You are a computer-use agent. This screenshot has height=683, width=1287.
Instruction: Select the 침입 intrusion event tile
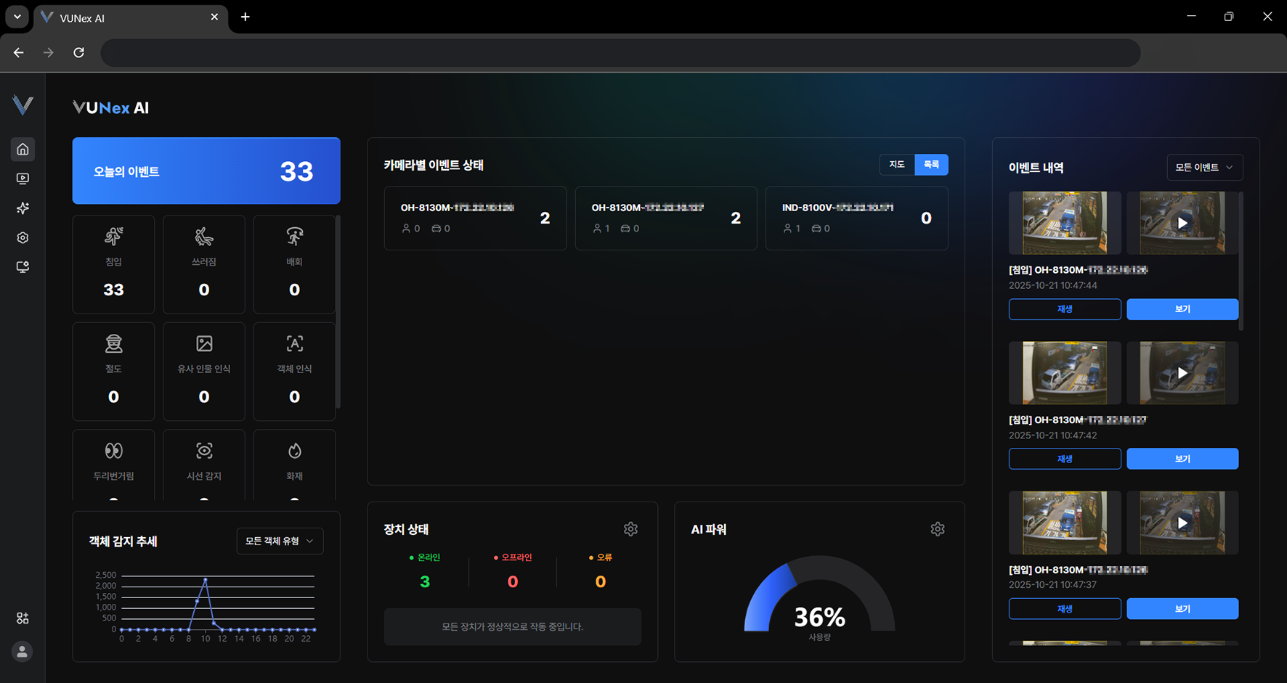(x=113, y=264)
